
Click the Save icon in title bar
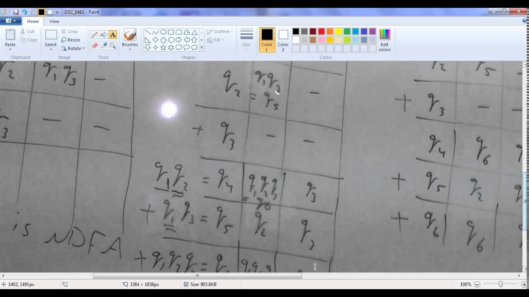(16, 12)
